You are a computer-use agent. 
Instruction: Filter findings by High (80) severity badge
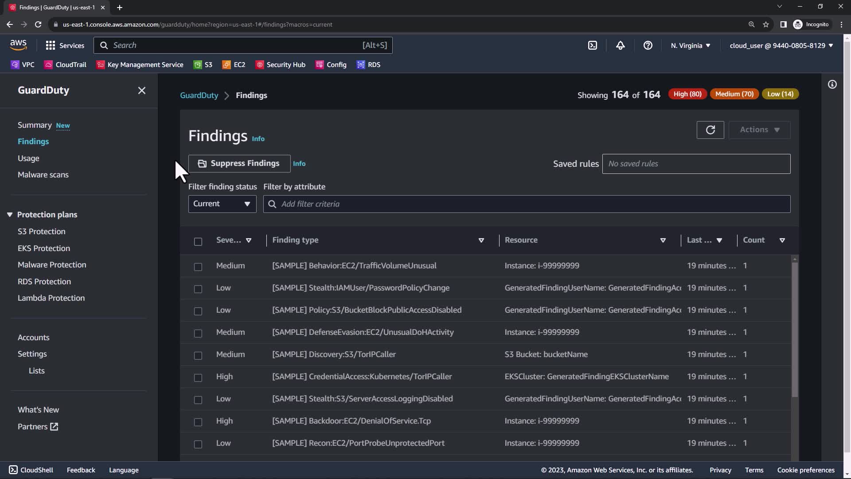tap(687, 94)
